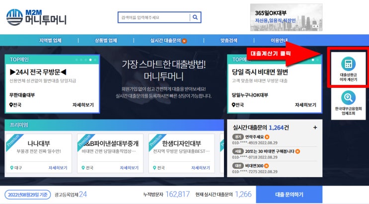Image resolution: width=369 pixels, height=204 pixels.
Task: Open 이용안내 menu
Action: [279, 41]
